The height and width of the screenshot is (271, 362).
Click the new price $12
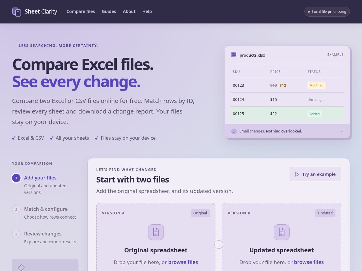click(x=283, y=85)
